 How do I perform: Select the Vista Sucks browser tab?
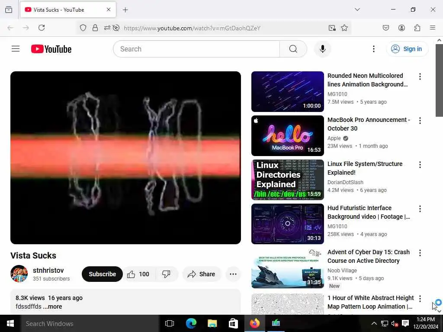[68, 10]
